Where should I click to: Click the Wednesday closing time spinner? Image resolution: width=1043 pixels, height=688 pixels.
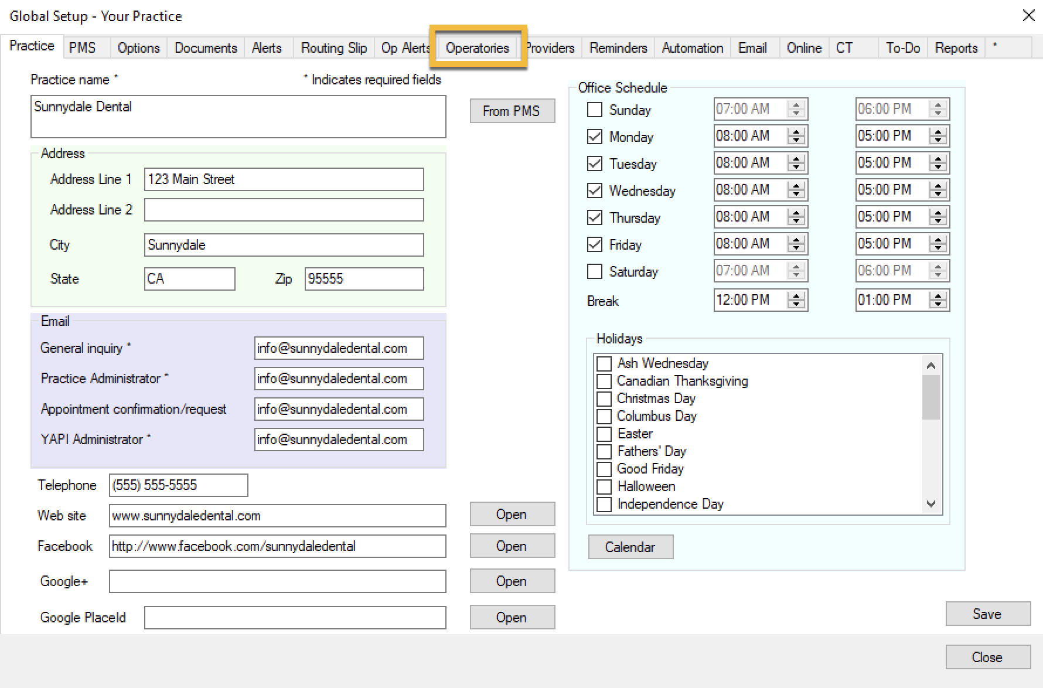[938, 190]
